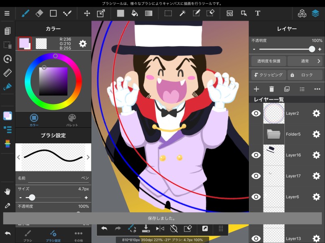Image resolution: width=325 pixels, height=243 pixels.
Task: Click the transparent color swatch
Action: point(41,44)
